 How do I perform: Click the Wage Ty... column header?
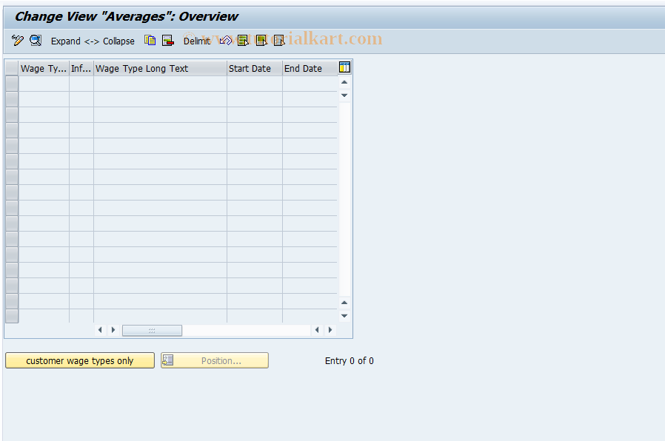coord(44,68)
